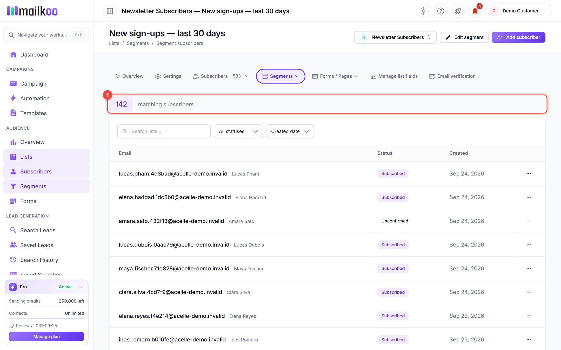Click Subscribed badge in Lucas Pham row

click(393, 173)
